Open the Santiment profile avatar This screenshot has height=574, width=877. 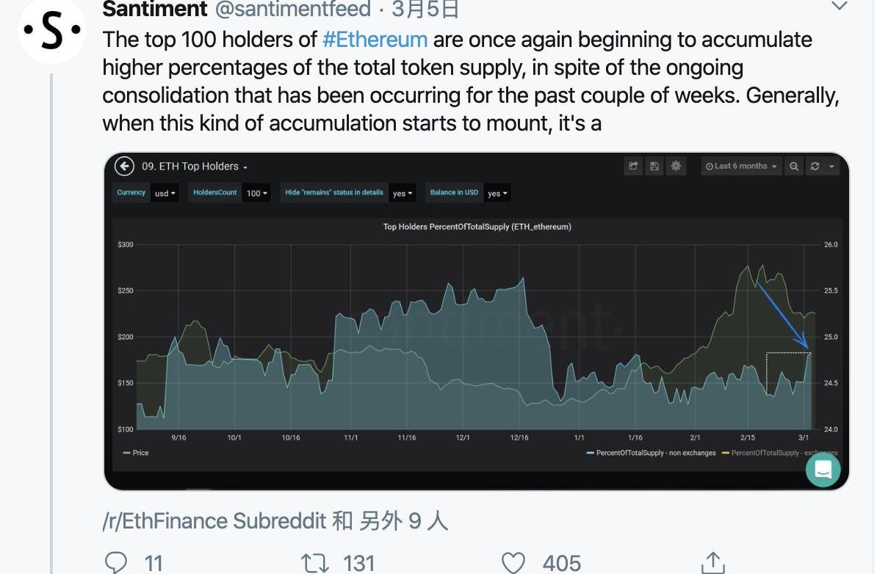[52, 31]
